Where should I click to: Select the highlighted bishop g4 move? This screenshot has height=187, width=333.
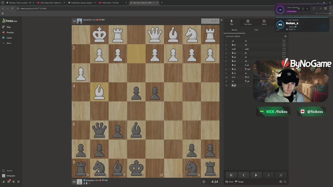(234, 85)
